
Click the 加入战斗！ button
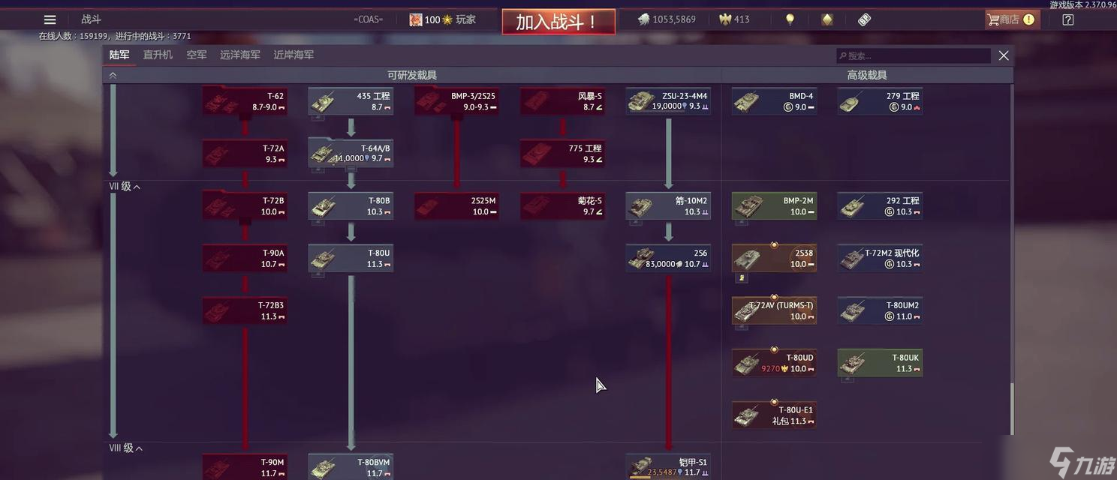(x=558, y=22)
